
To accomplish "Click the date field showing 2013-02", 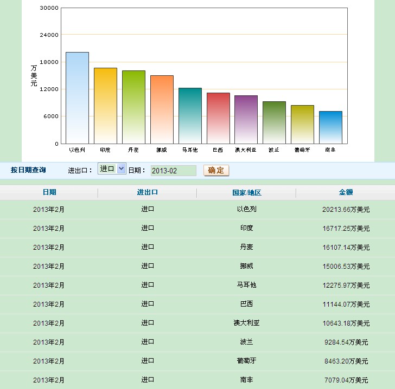I will pyautogui.click(x=173, y=171).
